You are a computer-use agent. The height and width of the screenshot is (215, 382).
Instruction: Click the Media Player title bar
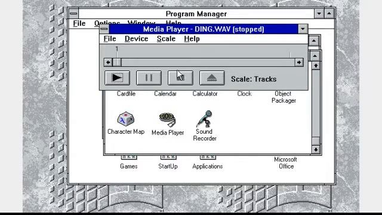[x=204, y=29]
